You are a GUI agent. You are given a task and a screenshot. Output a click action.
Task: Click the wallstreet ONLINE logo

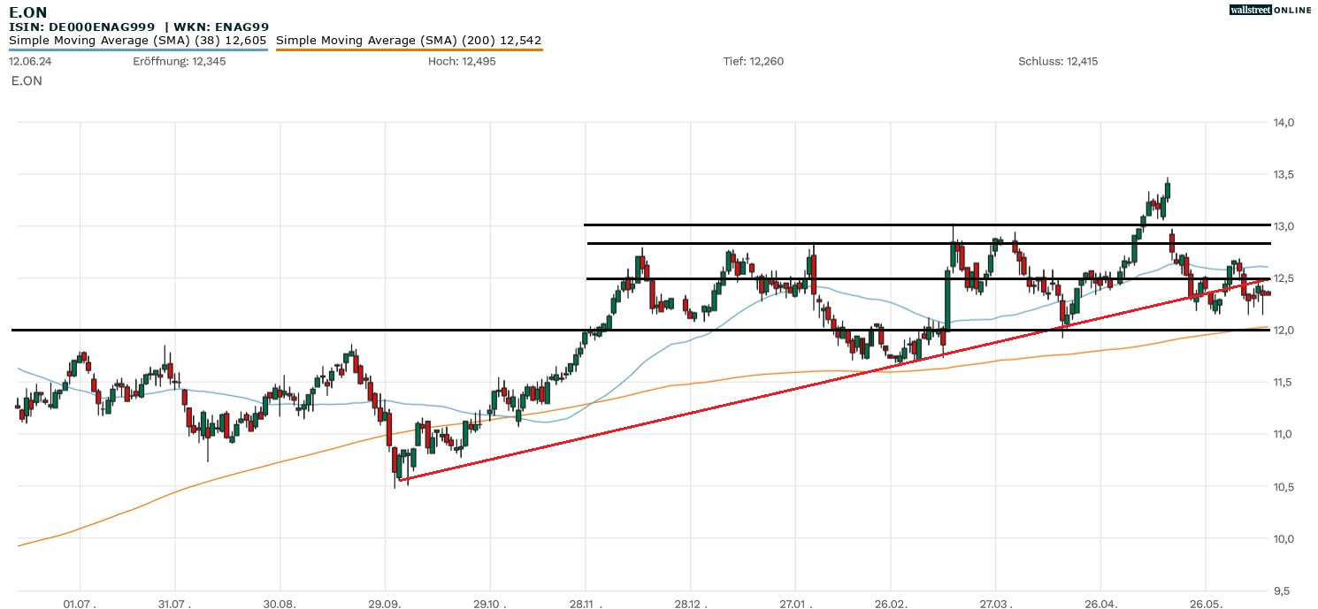[x=1270, y=10]
